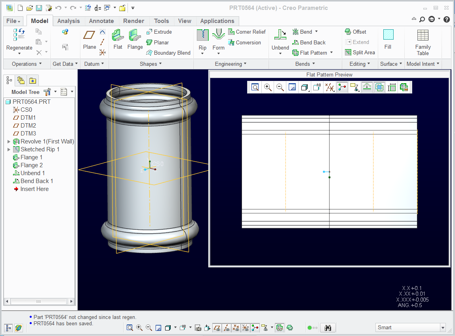This screenshot has height=336, width=455.
Task: Toggle bend lines display in preview toolbar
Action: (x=367, y=87)
